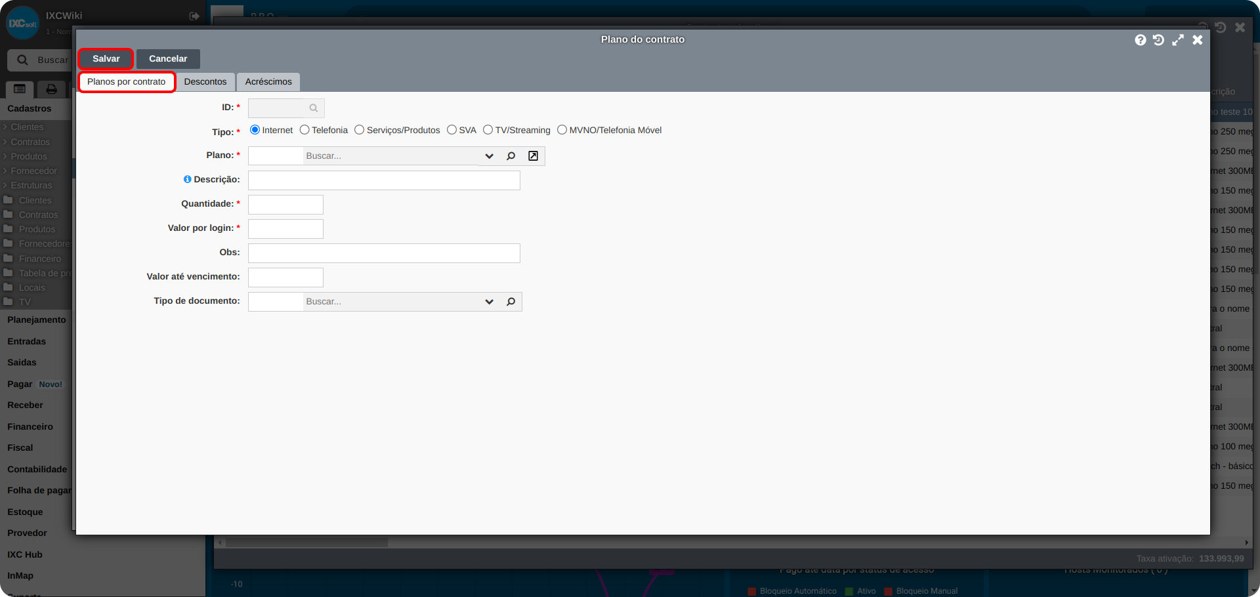Image resolution: width=1260 pixels, height=597 pixels.
Task: Select the SVA radio option
Action: pyautogui.click(x=452, y=130)
